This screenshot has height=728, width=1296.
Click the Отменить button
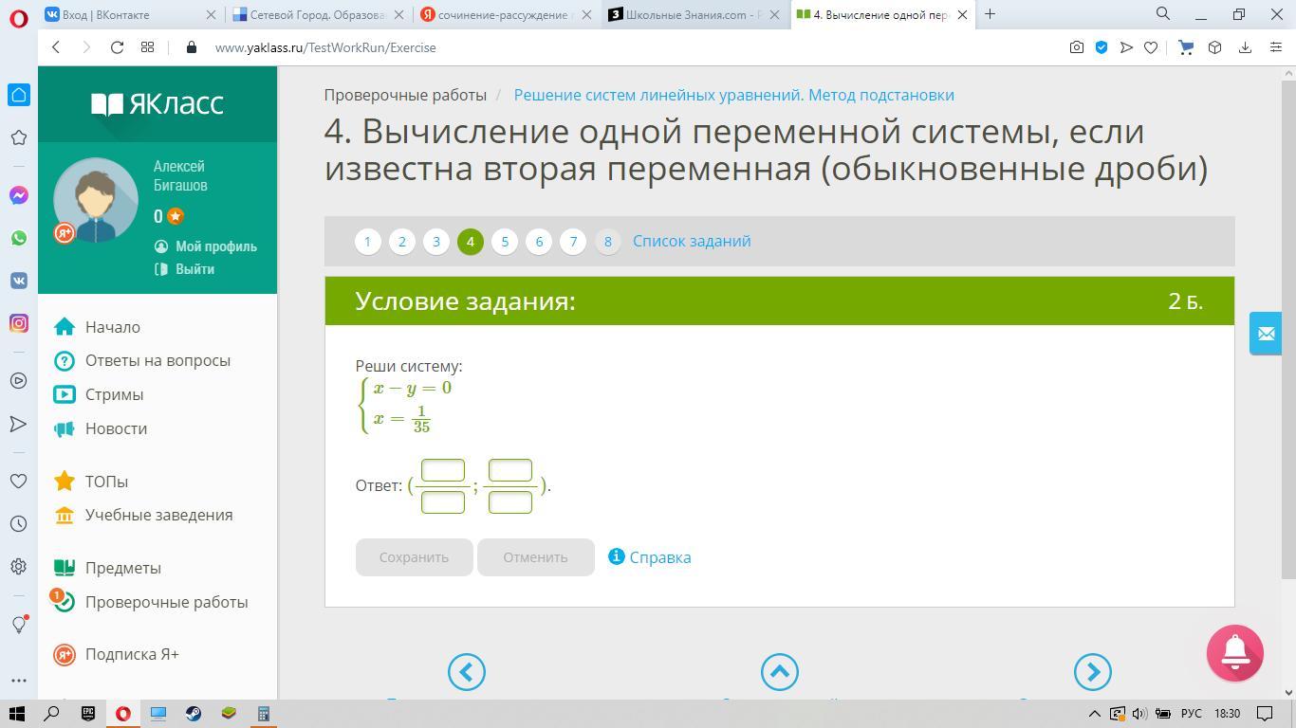coord(535,557)
